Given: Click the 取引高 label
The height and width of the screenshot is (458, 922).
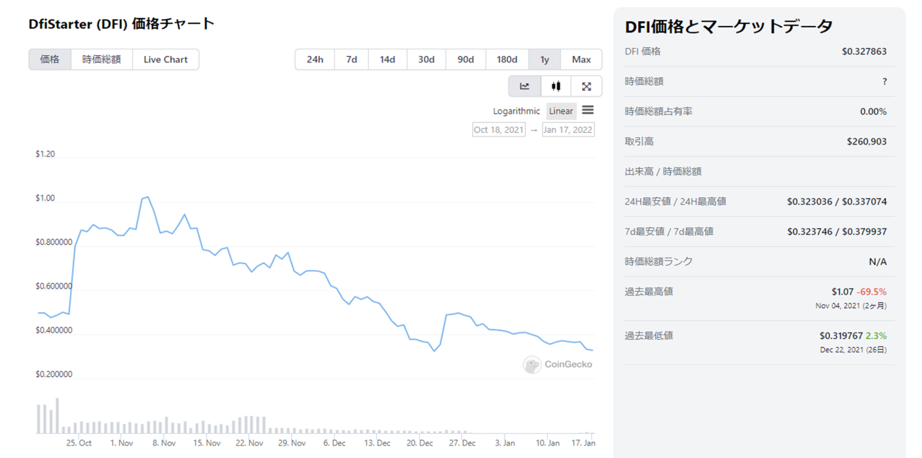Looking at the screenshot, I should [x=639, y=141].
